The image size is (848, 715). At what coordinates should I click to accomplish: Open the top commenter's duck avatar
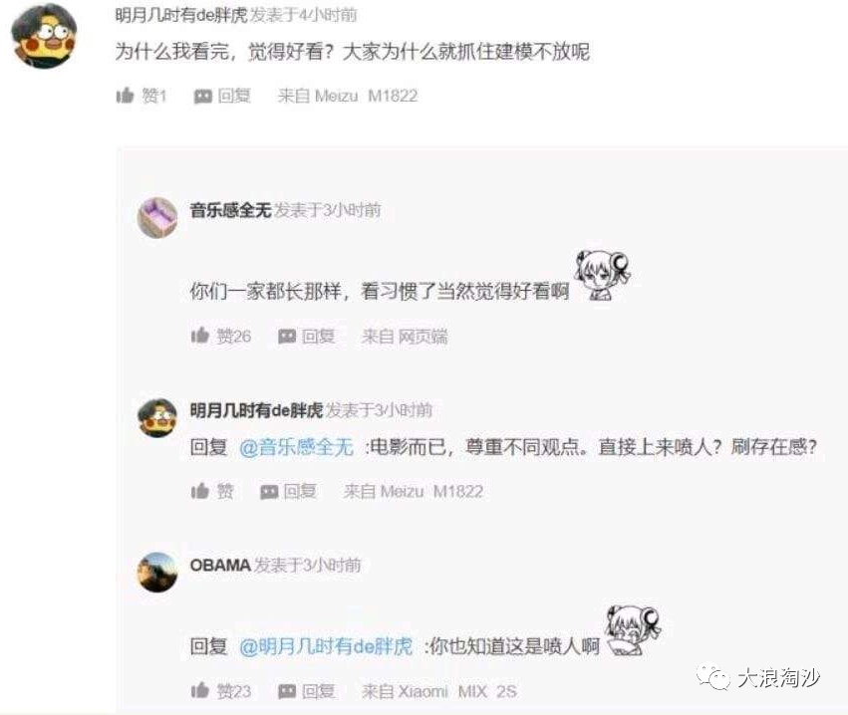[x=44, y=36]
